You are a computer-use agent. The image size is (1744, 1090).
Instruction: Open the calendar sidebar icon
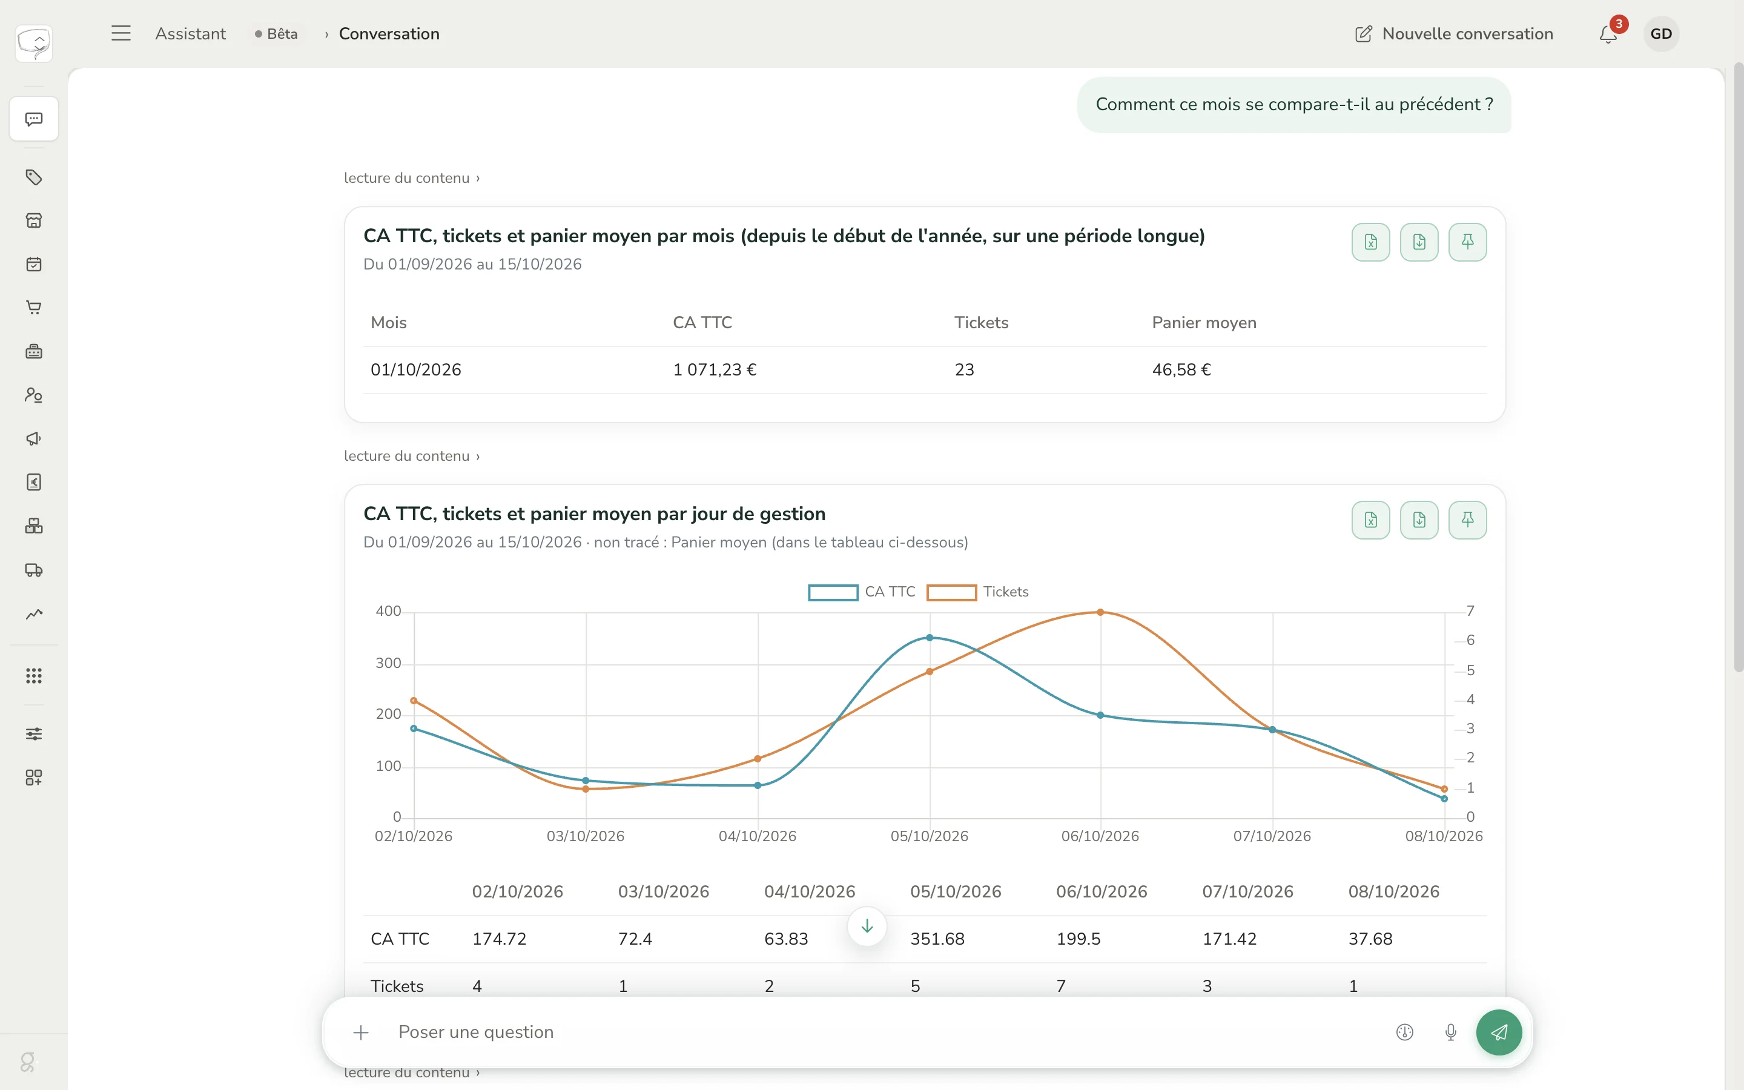(x=34, y=265)
